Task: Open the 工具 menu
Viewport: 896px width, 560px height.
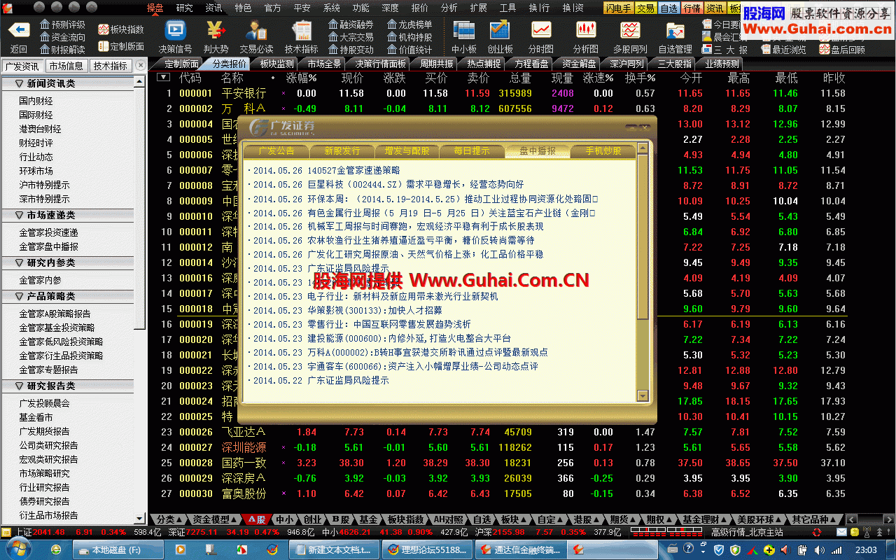Action: point(508,8)
